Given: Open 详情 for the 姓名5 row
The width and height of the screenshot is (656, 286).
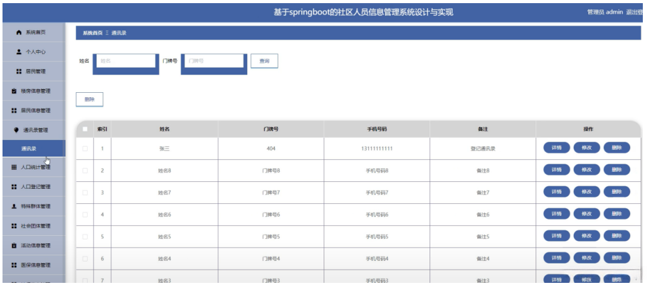Looking at the screenshot, I should tap(556, 236).
